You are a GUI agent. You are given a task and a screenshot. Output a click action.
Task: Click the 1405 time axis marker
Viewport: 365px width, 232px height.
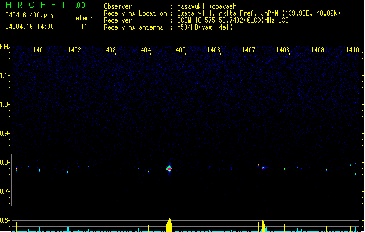click(179, 50)
